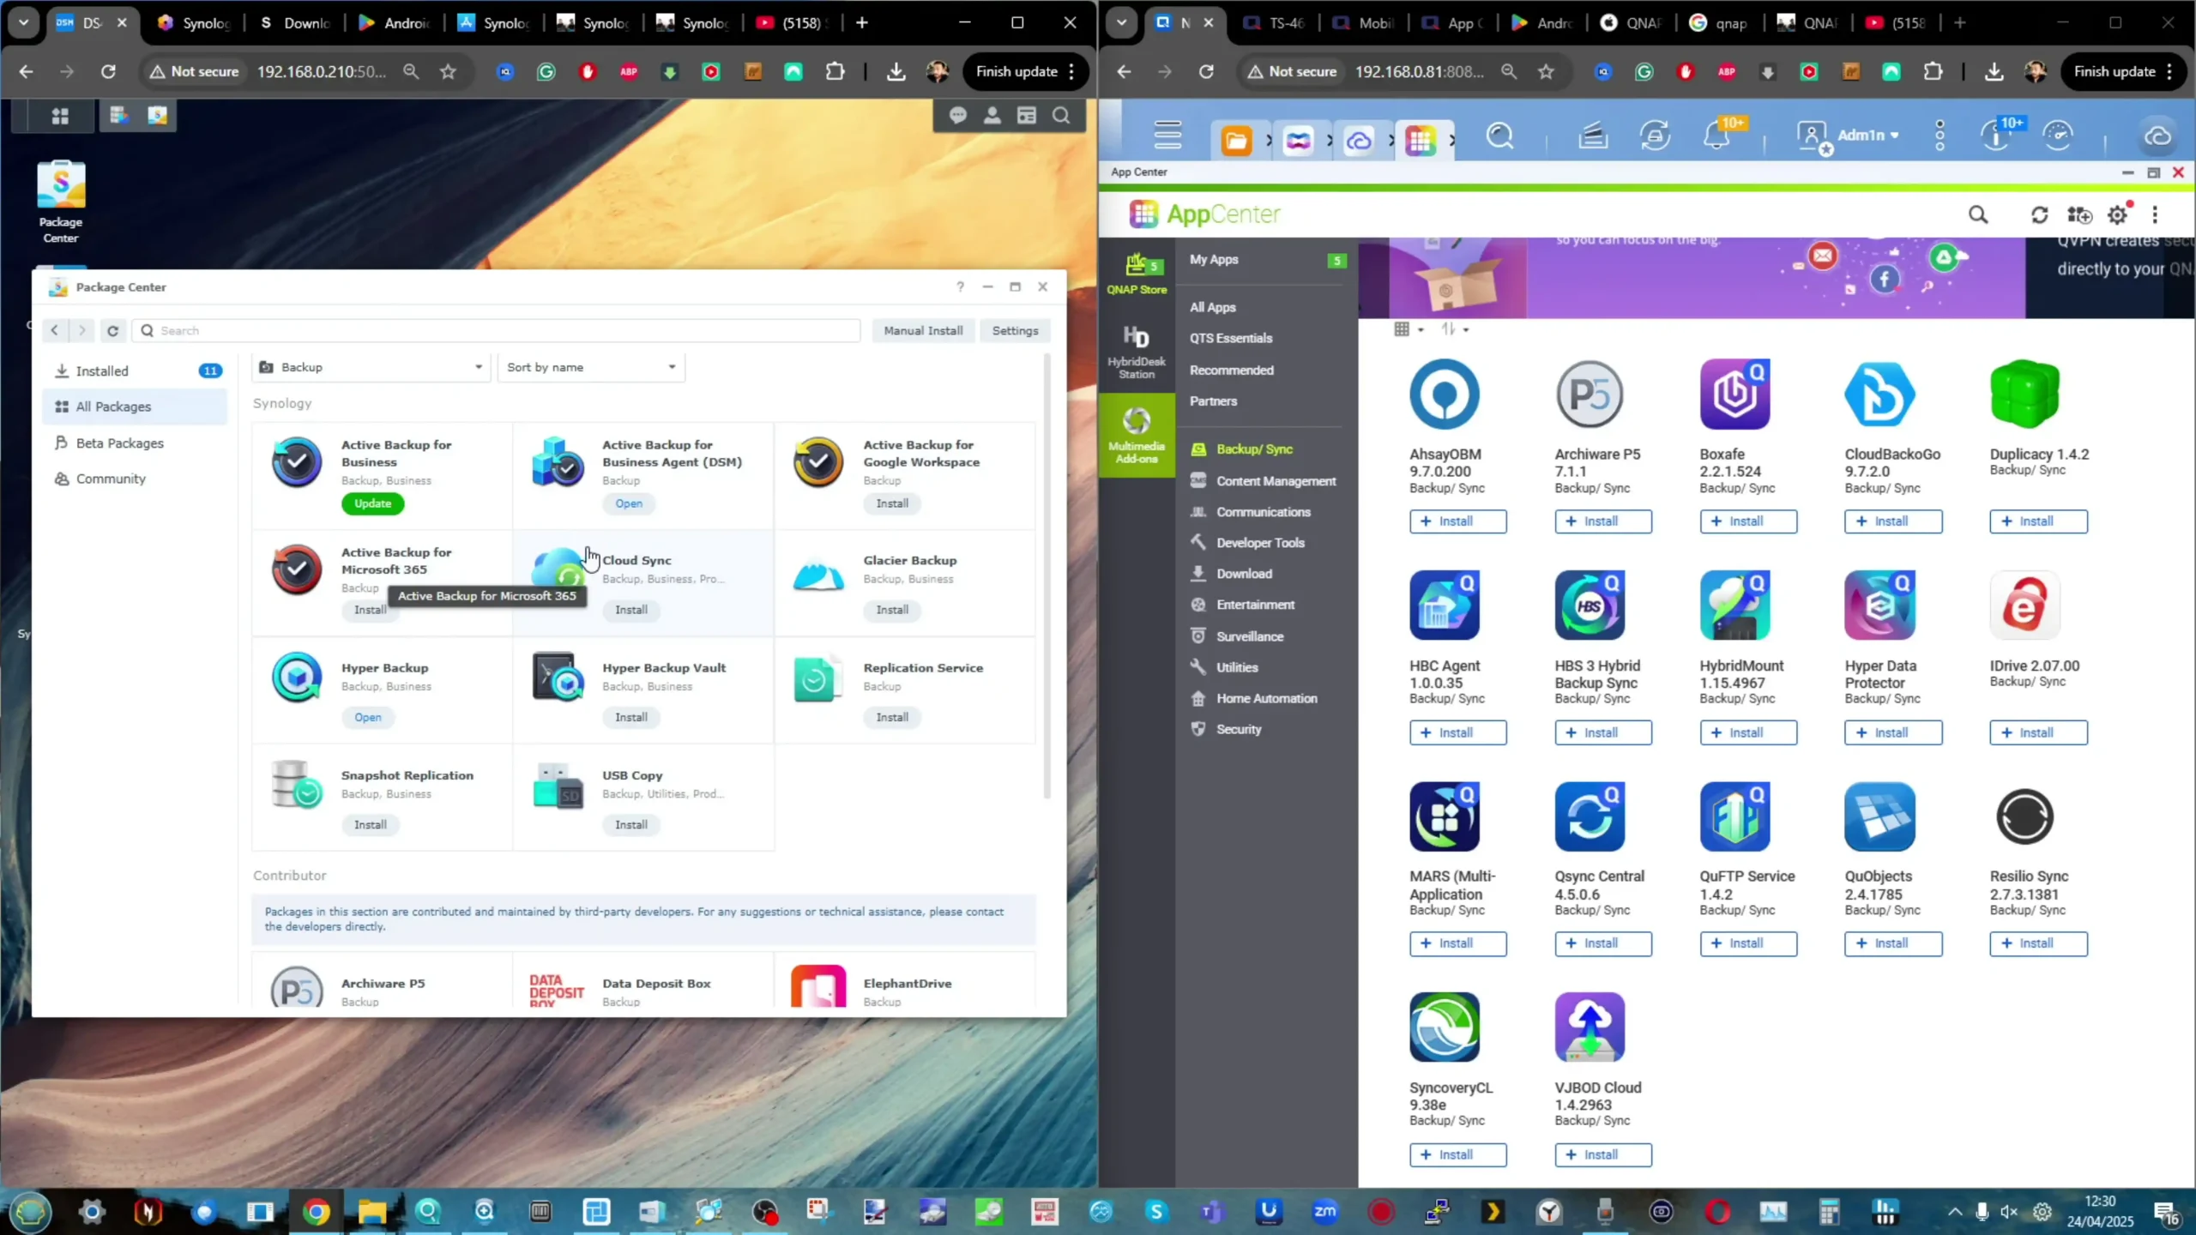Image resolution: width=2196 pixels, height=1235 pixels.
Task: Expand the Backup category dropdown
Action: pyautogui.click(x=372, y=367)
